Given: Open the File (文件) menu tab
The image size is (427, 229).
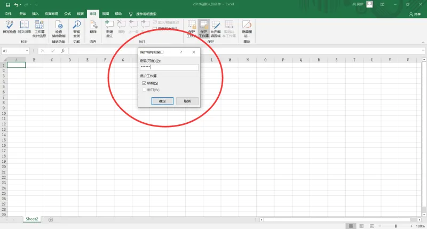Looking at the screenshot, I should click(8, 14).
